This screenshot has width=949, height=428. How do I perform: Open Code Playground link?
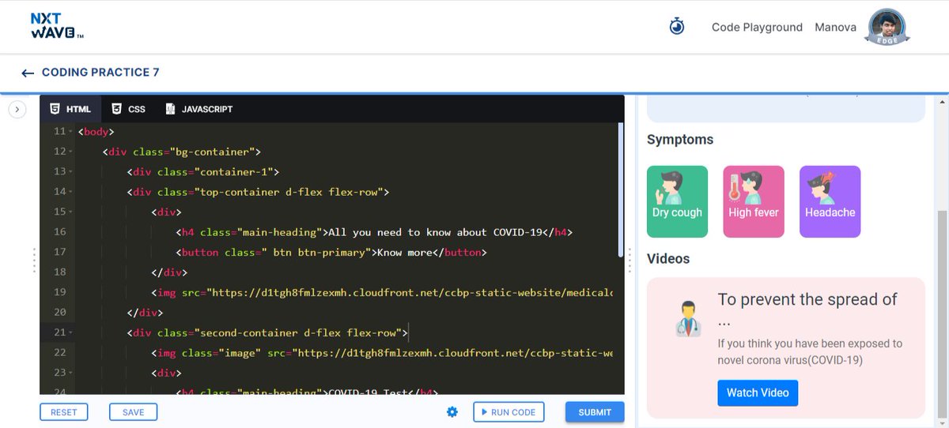coord(757,27)
